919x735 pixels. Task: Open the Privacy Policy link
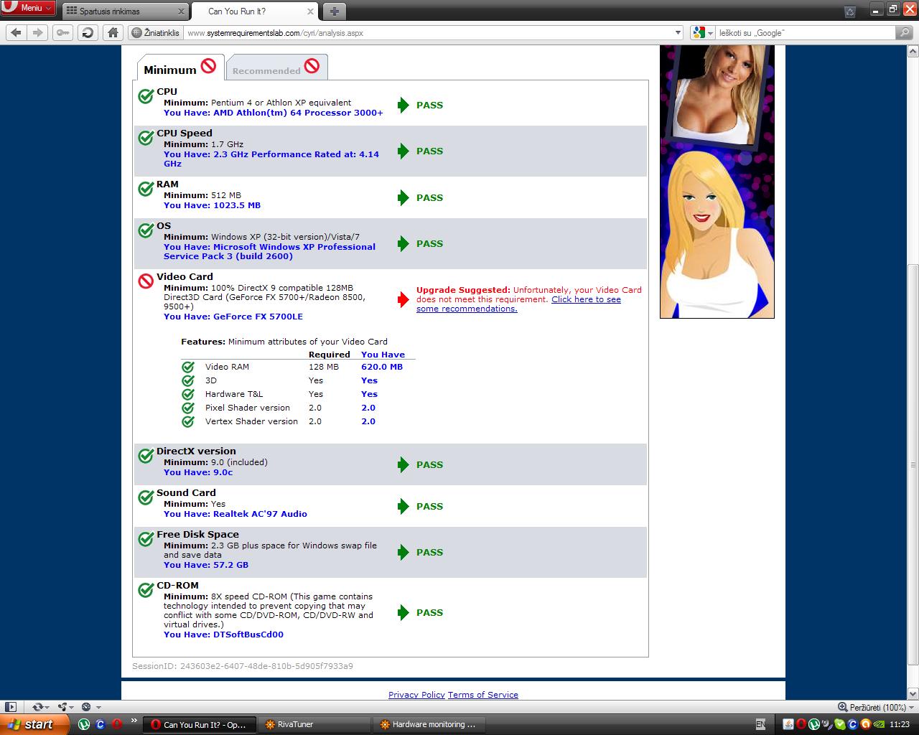tap(416, 695)
